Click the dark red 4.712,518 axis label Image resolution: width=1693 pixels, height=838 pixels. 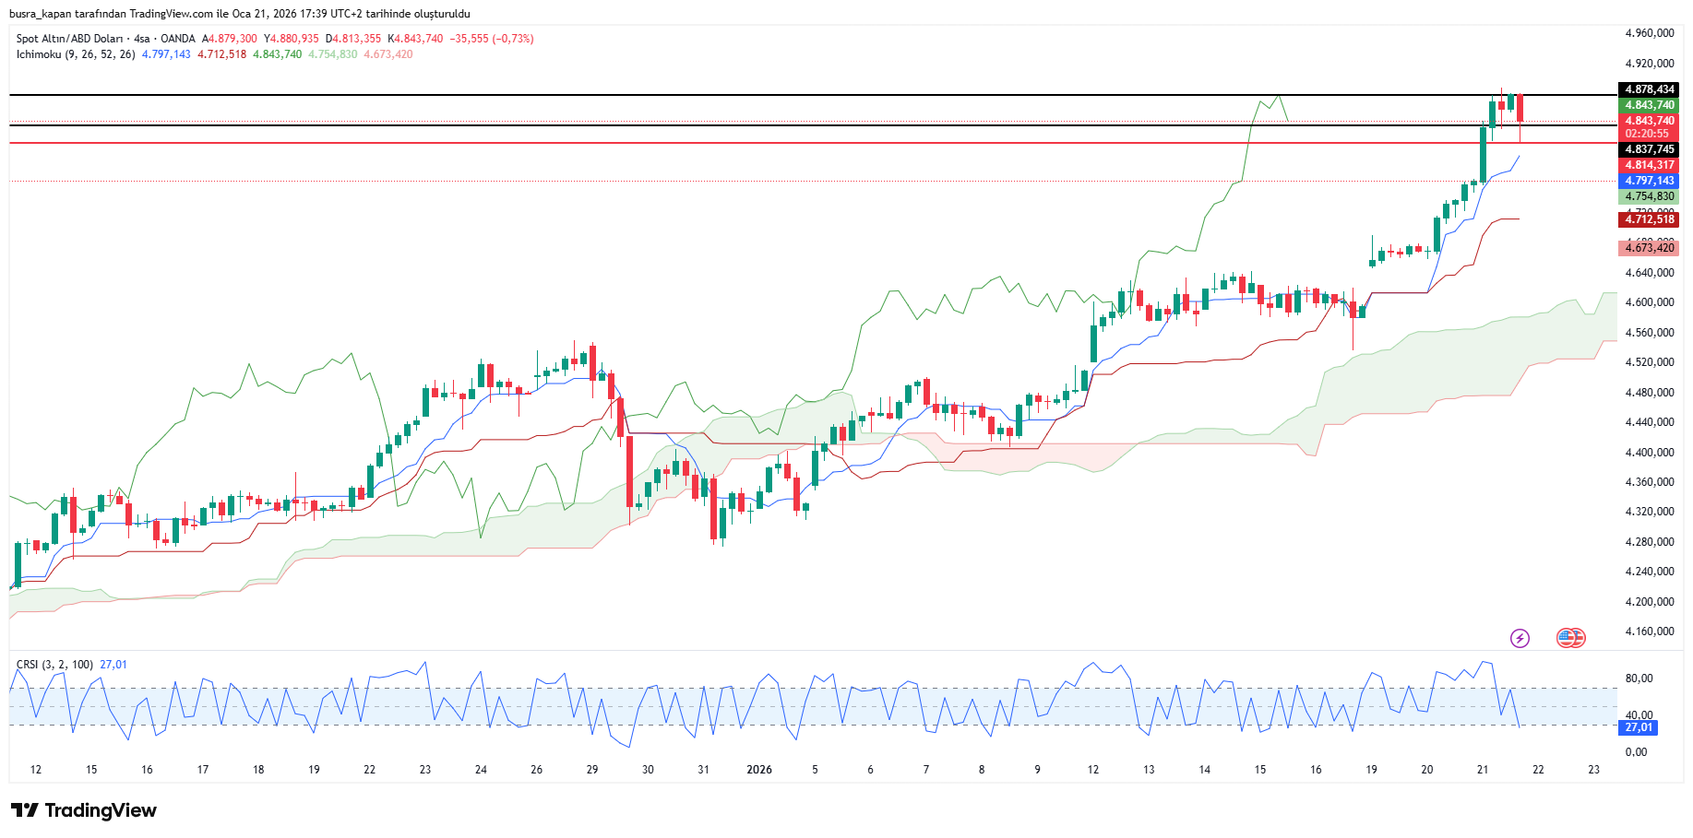click(1649, 219)
